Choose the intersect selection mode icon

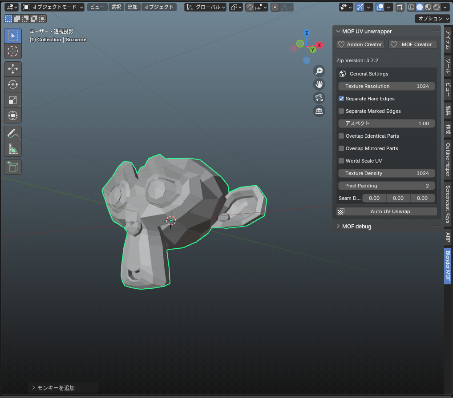[x=42, y=19]
